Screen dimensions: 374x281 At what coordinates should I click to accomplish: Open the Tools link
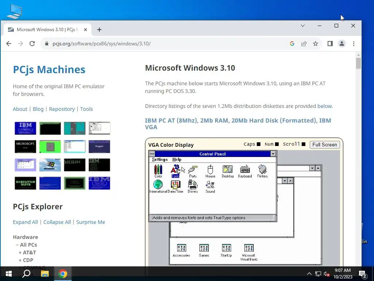[x=86, y=109]
